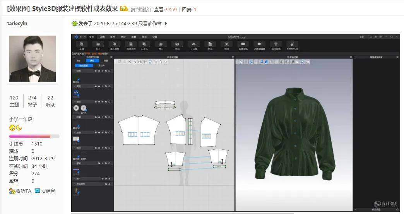Click the author's avatar photo

33,59
